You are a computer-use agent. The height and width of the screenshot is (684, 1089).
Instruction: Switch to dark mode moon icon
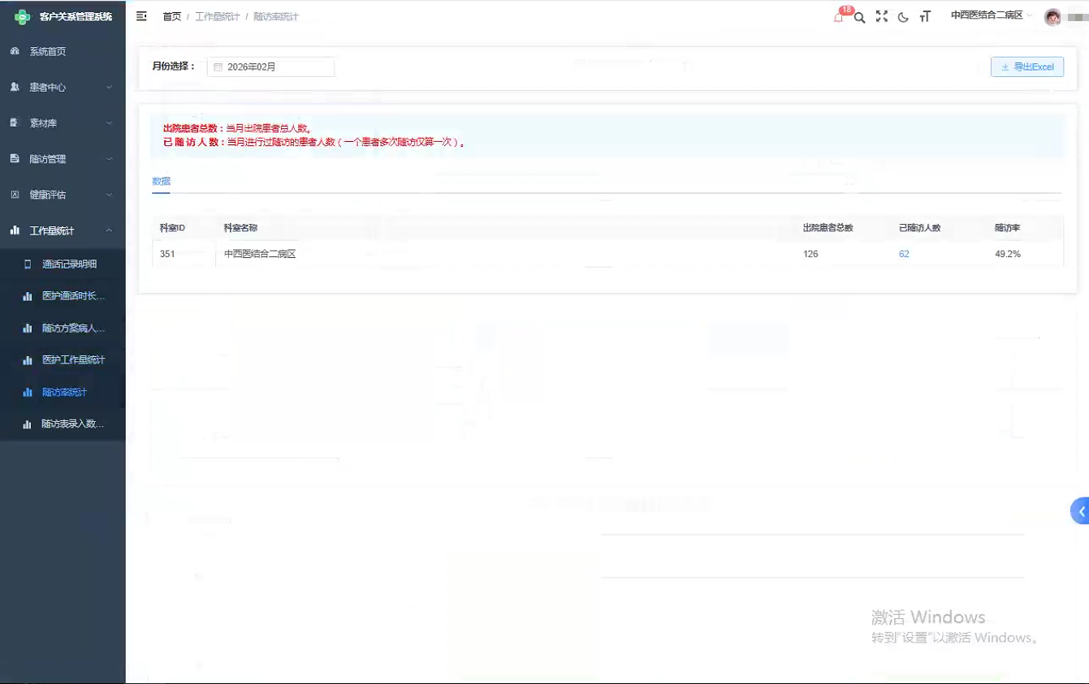pyautogui.click(x=903, y=17)
